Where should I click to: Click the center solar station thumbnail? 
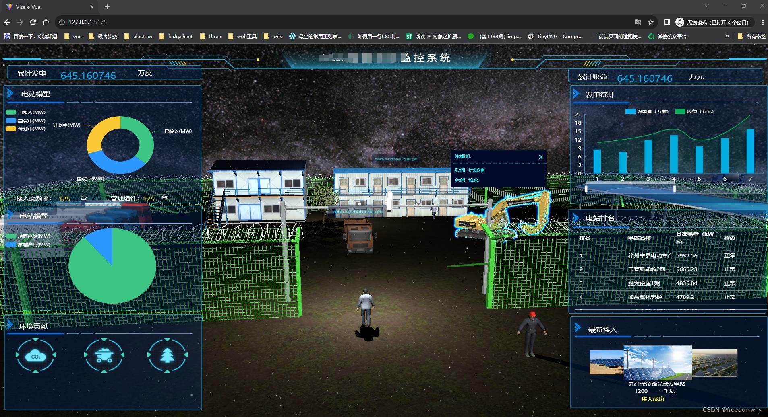tap(657, 363)
